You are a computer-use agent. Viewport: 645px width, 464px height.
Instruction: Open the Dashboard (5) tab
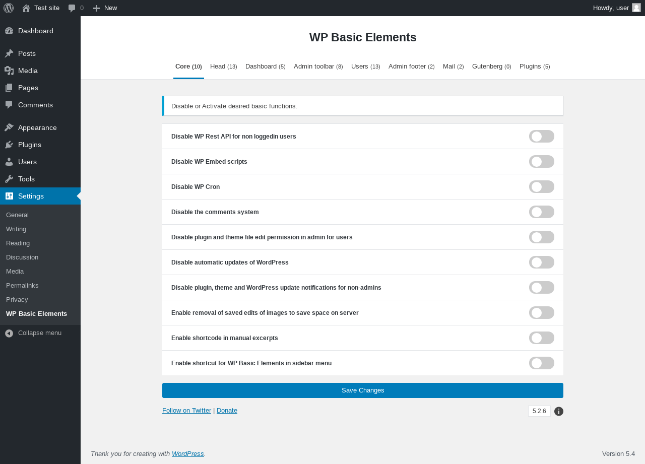tap(266, 67)
